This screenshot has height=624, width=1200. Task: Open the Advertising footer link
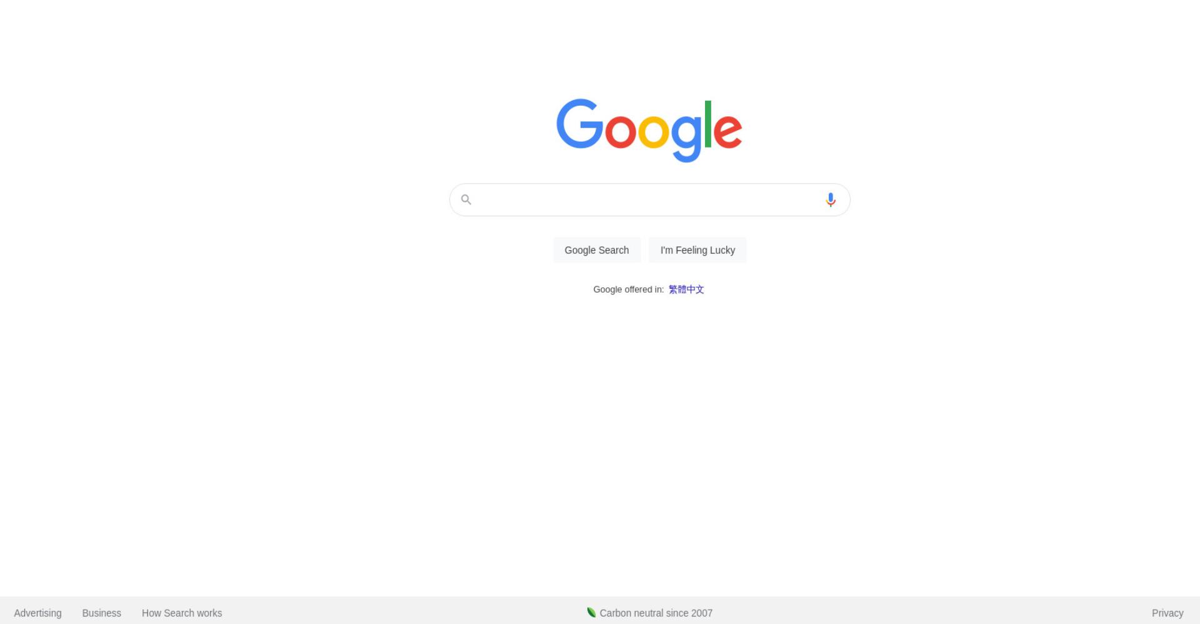coord(38,613)
